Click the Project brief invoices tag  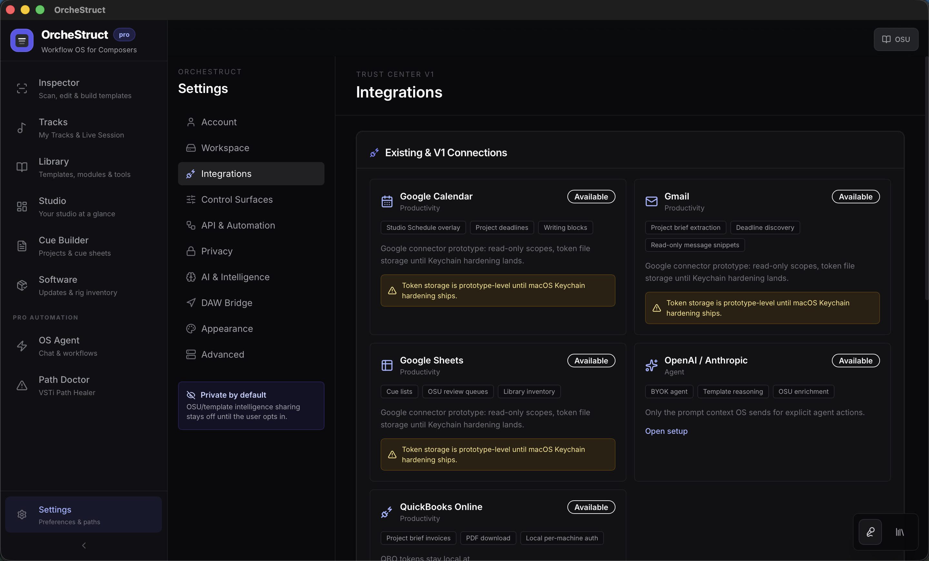[418, 538]
